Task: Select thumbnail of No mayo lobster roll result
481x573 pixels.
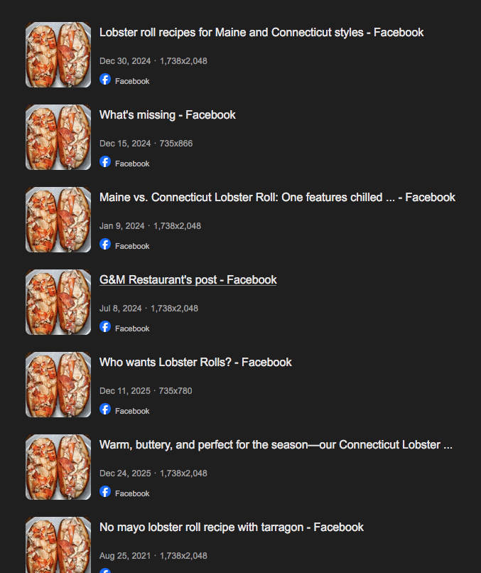Action: click(58, 545)
